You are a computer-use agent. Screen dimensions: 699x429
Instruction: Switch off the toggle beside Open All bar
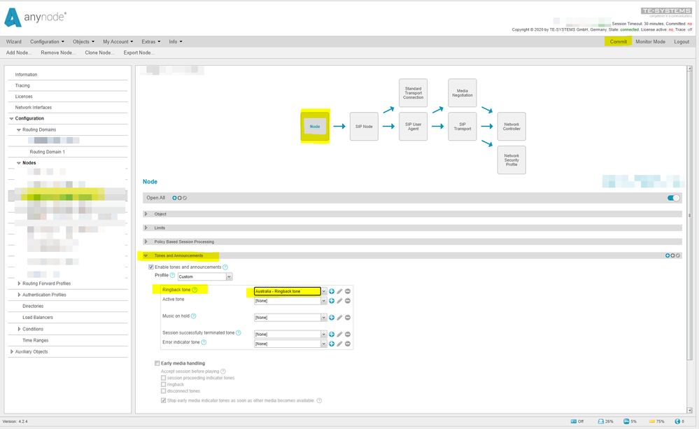point(674,198)
